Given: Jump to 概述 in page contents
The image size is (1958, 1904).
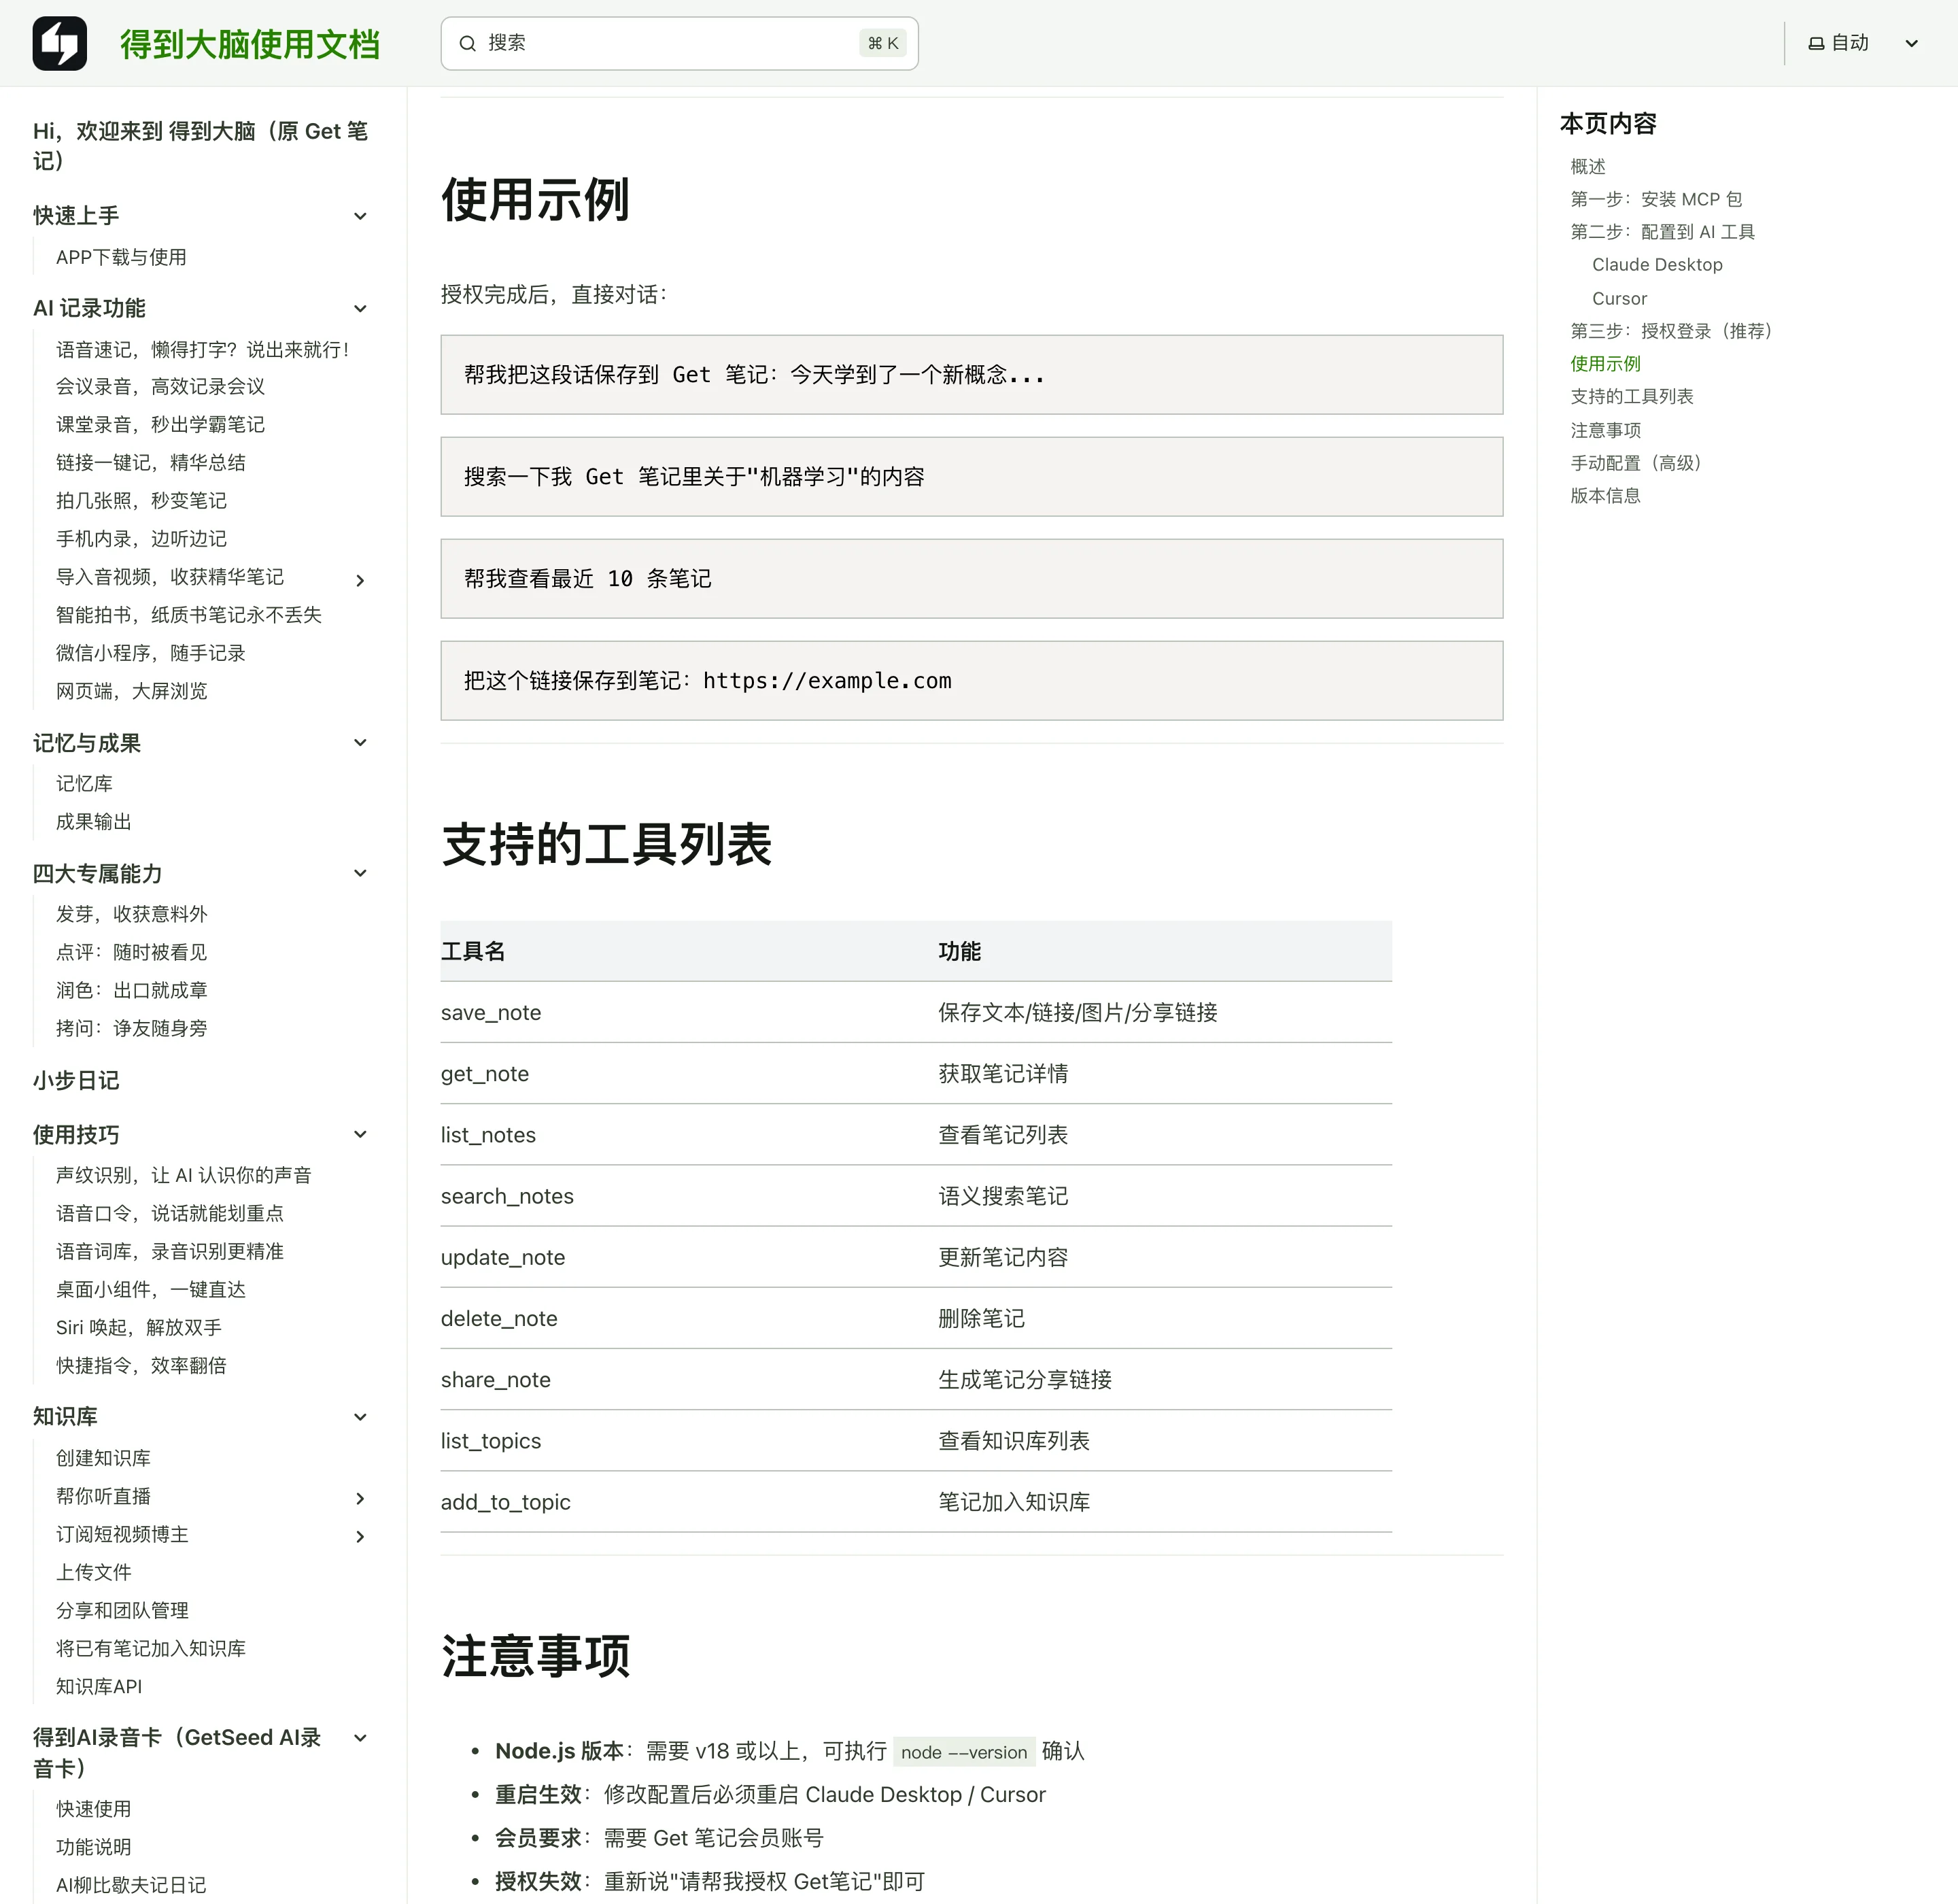Looking at the screenshot, I should point(1588,166).
